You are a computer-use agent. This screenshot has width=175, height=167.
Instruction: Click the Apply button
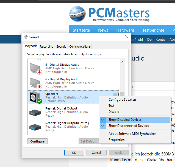coord(119,153)
